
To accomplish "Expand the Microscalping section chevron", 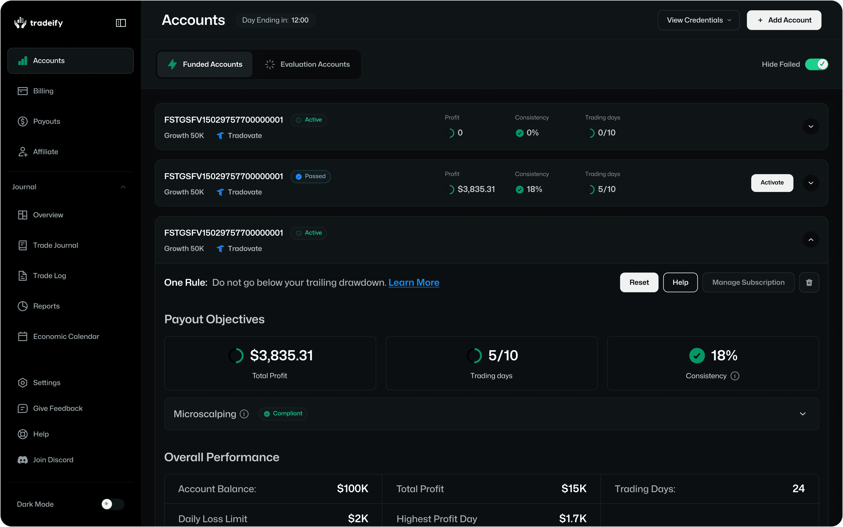I will tap(803, 414).
